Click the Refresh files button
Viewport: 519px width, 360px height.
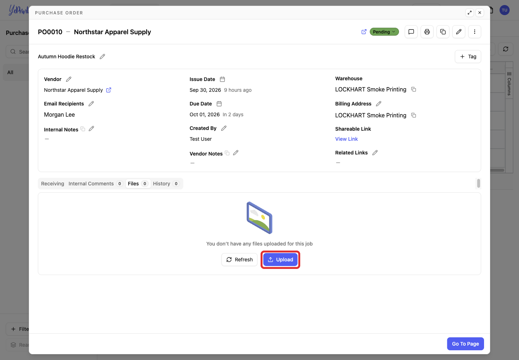pos(239,260)
